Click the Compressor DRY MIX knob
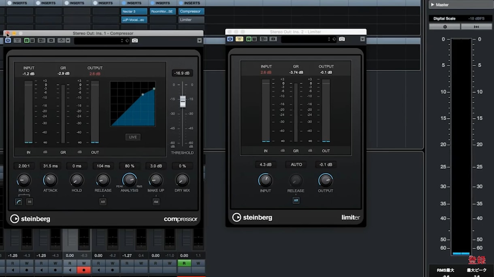The image size is (494, 277). pyautogui.click(x=182, y=180)
